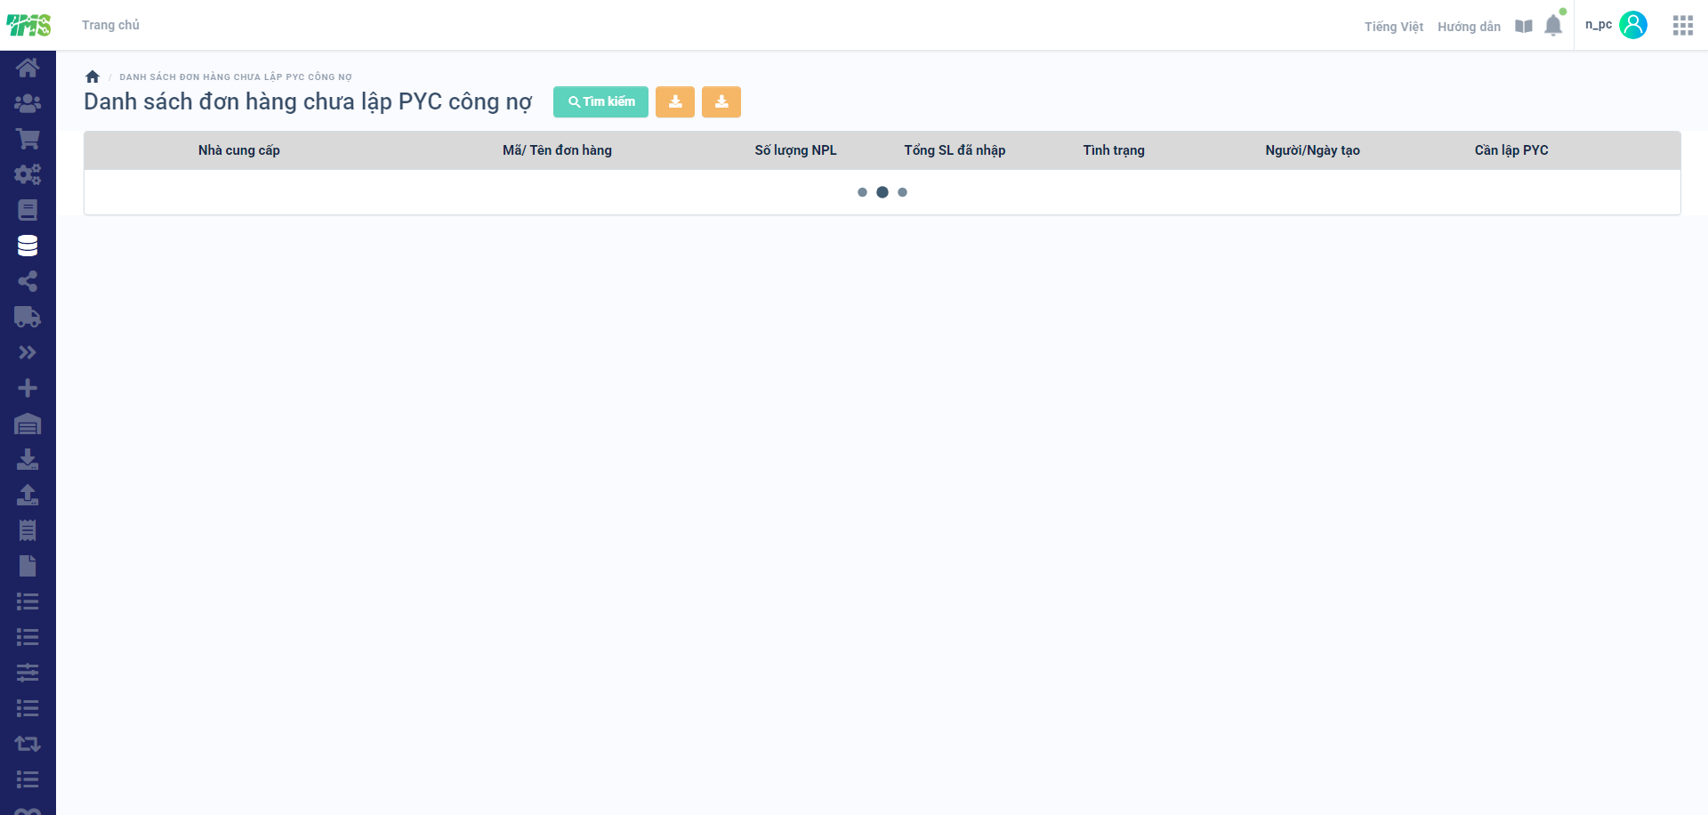Screen dimensions: 1708x815
Task: Click the Nhà cung cấp column header
Action: (239, 150)
